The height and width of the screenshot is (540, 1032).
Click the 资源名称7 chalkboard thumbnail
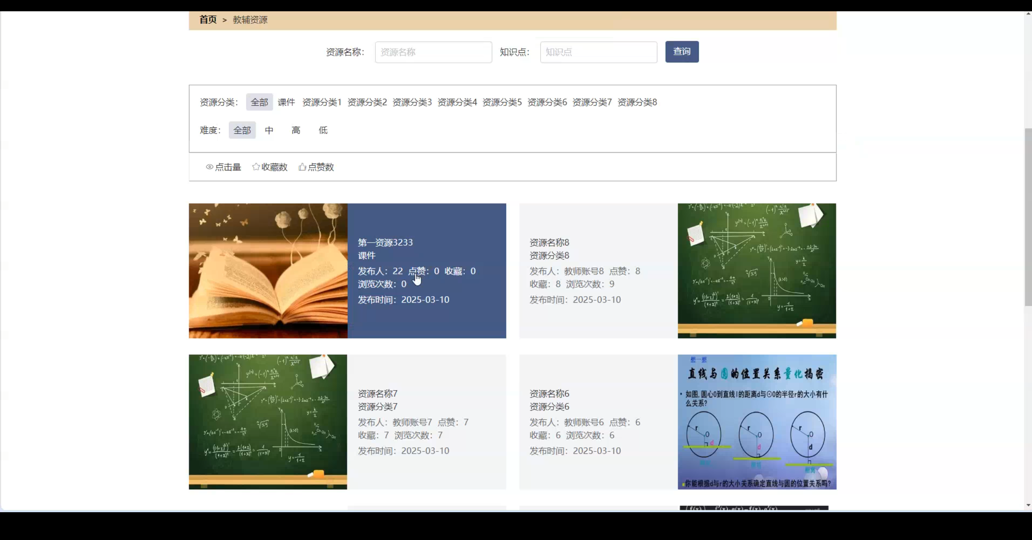[268, 421]
